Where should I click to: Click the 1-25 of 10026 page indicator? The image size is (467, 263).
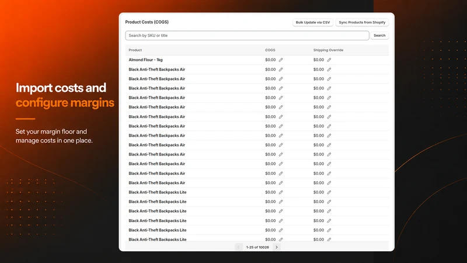coord(257,247)
